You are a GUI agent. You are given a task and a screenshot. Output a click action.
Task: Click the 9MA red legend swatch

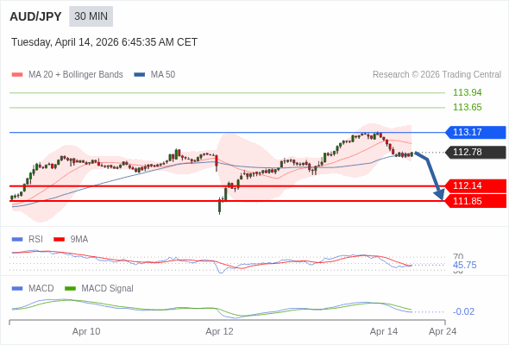[59, 240]
